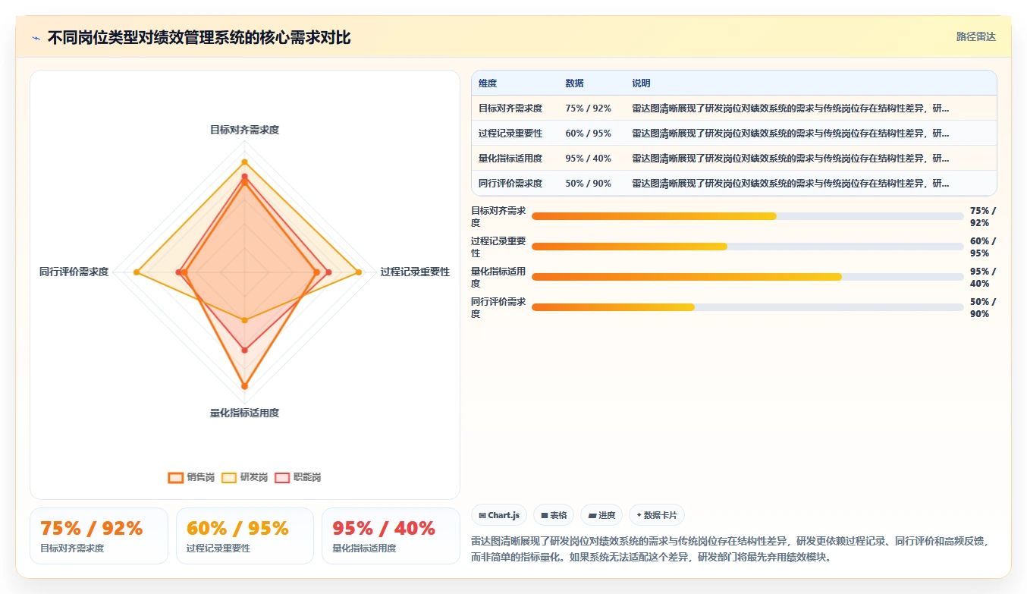
Task: Click the 75% / 92% table cell
Action: tap(588, 108)
